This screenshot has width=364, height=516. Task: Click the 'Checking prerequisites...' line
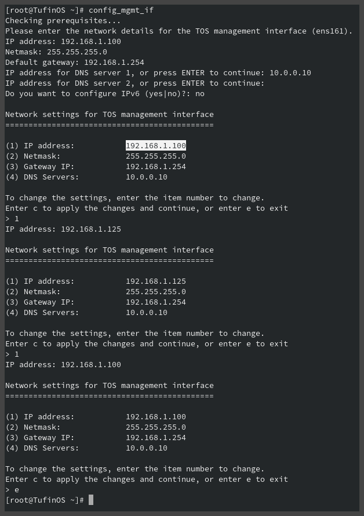63,21
